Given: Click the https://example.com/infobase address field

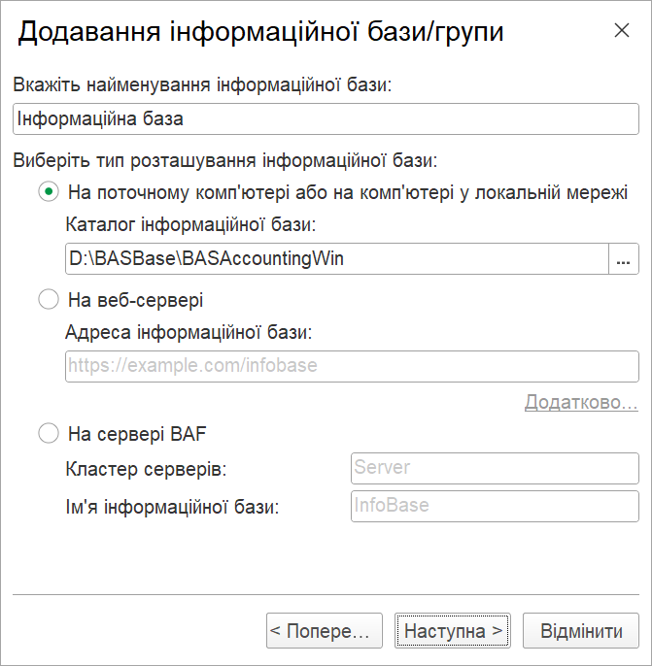Looking at the screenshot, I should (352, 366).
